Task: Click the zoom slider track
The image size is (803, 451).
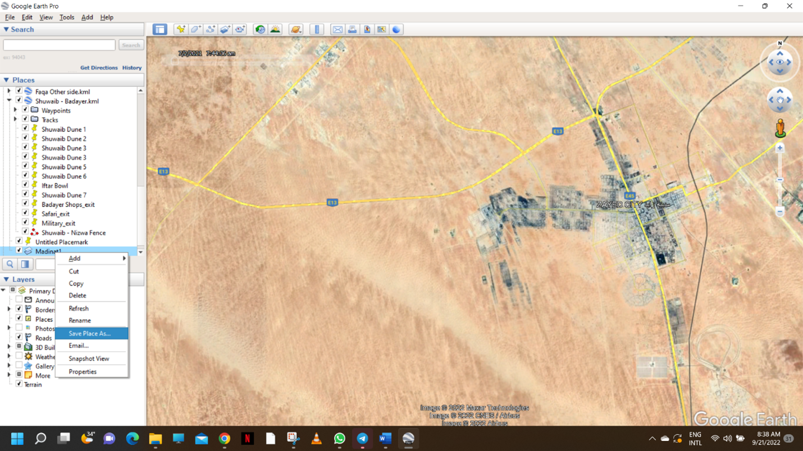Action: pyautogui.click(x=780, y=180)
